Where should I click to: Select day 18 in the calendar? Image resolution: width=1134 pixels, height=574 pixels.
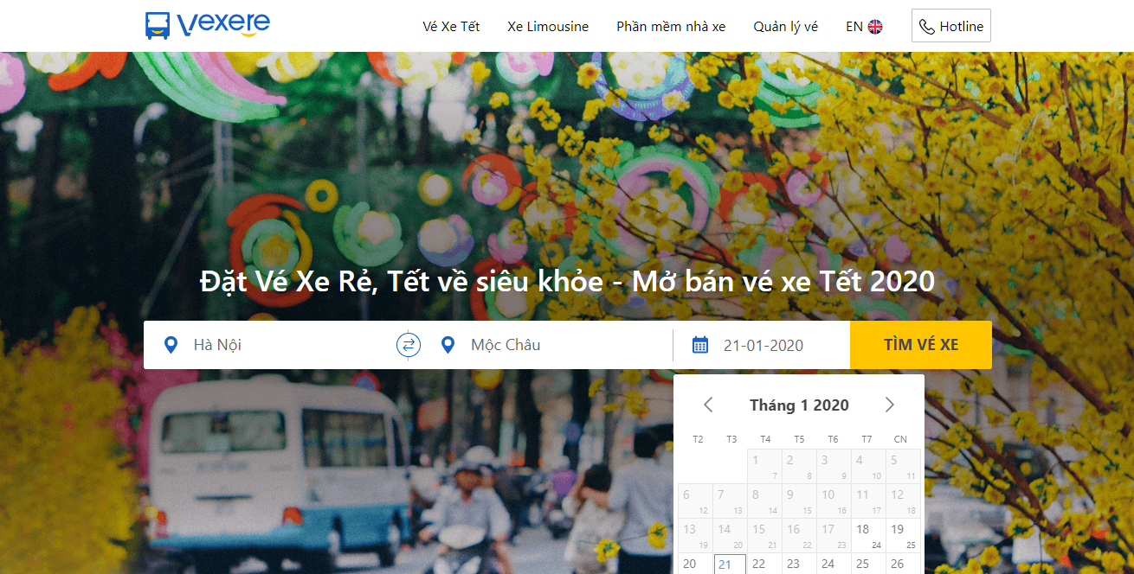point(868,536)
